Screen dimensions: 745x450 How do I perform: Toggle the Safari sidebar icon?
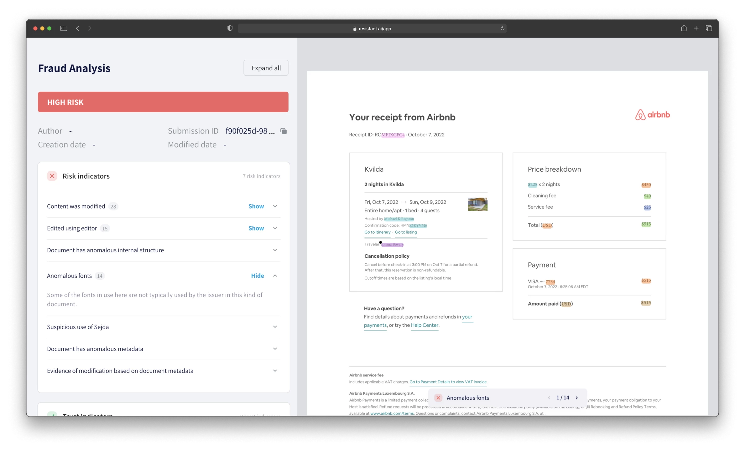[64, 28]
